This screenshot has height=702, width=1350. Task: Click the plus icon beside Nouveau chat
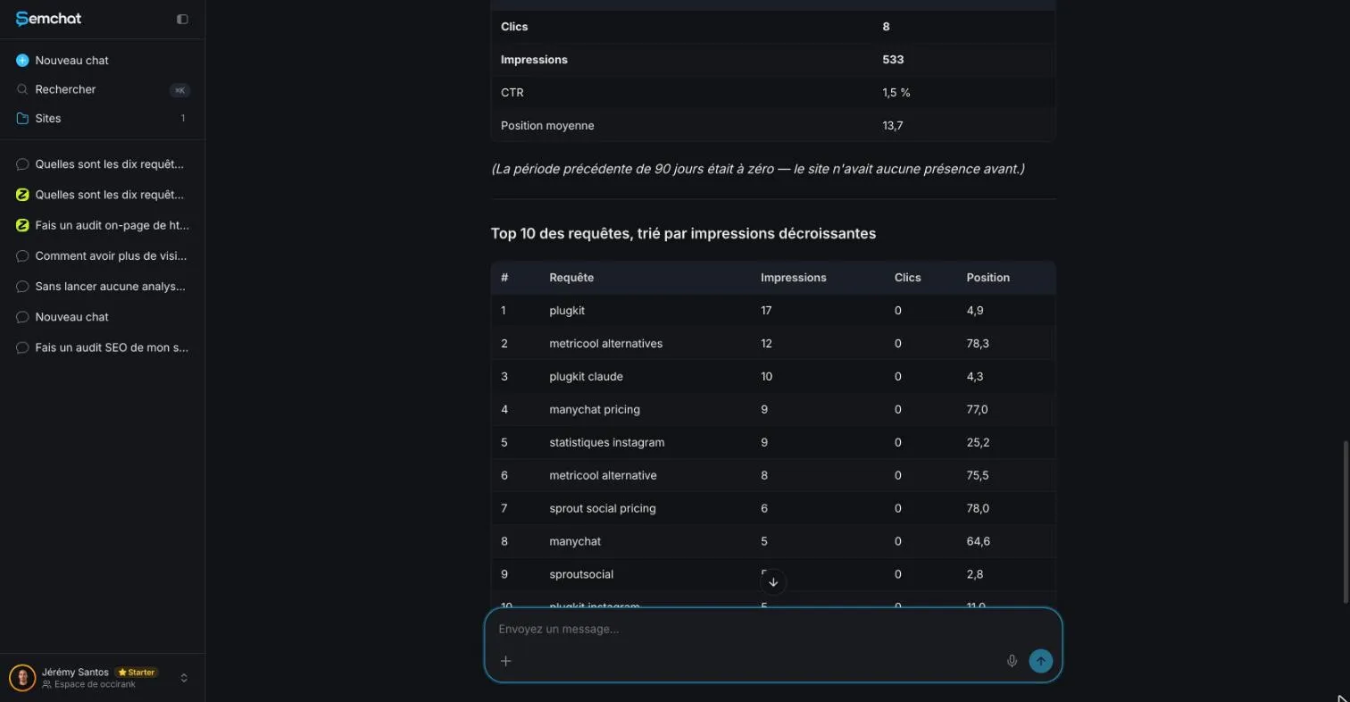point(22,60)
